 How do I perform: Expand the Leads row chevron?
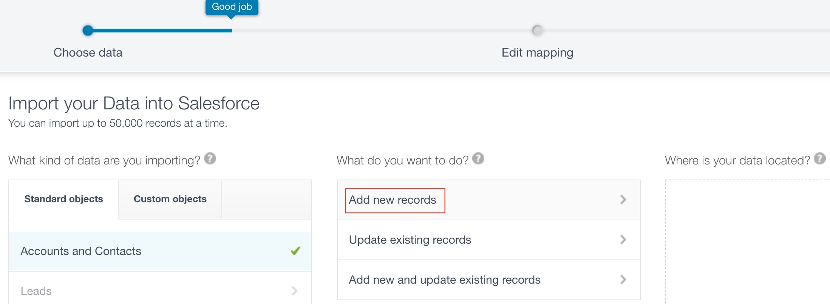click(x=295, y=290)
